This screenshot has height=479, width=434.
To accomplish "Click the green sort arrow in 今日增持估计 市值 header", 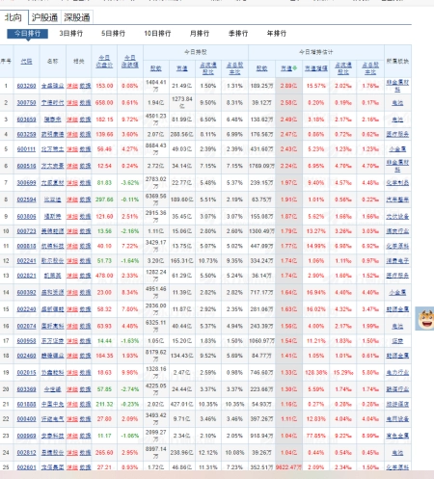I will click(x=294, y=68).
